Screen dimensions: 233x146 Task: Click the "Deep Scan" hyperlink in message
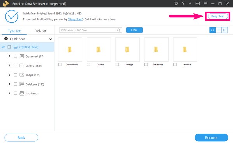[75, 19]
